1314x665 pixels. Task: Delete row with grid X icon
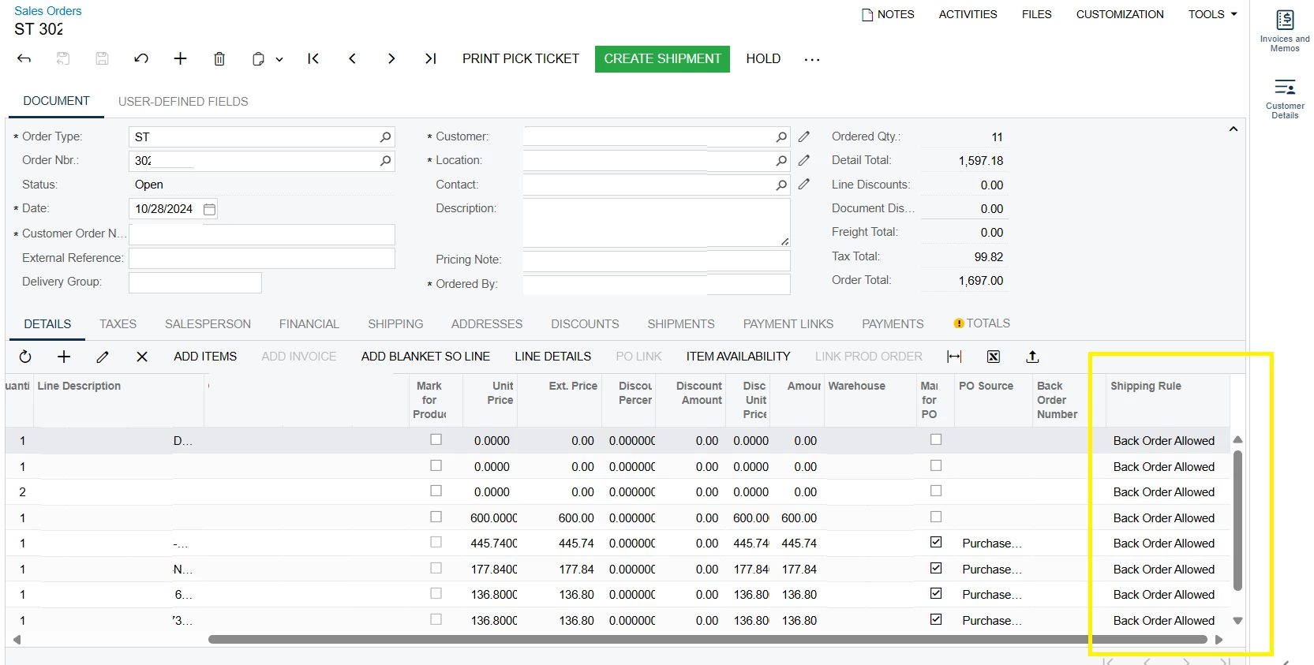click(x=142, y=357)
